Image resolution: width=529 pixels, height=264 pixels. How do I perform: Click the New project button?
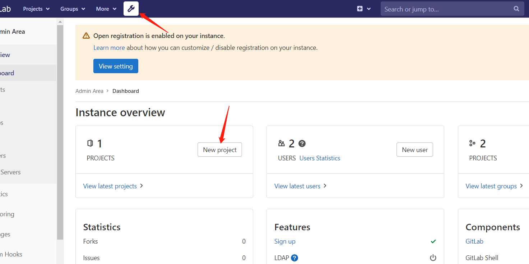tap(220, 150)
